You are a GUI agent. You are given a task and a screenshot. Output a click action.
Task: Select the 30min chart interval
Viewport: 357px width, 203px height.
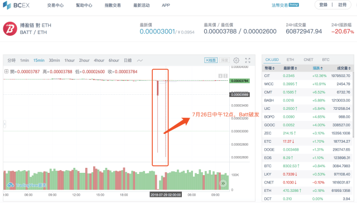pyautogui.click(x=54, y=60)
